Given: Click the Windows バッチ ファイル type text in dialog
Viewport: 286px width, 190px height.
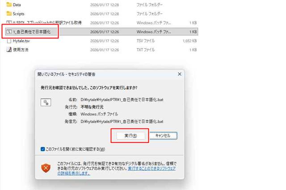Looking at the screenshot, I should click(x=99, y=114).
